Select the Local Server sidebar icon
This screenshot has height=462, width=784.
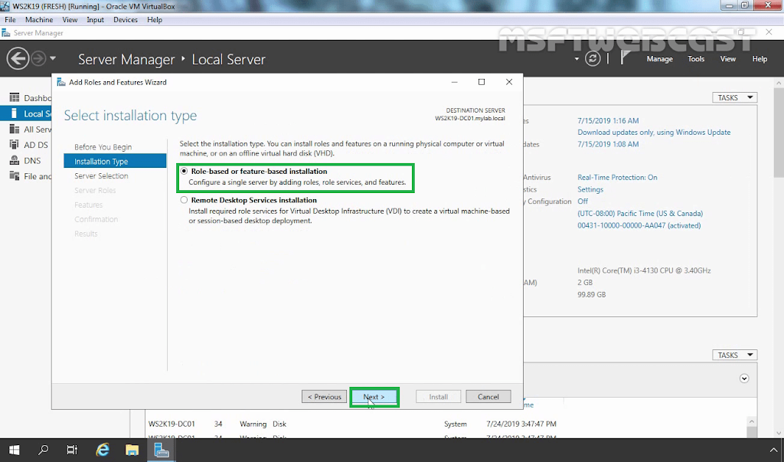click(14, 113)
